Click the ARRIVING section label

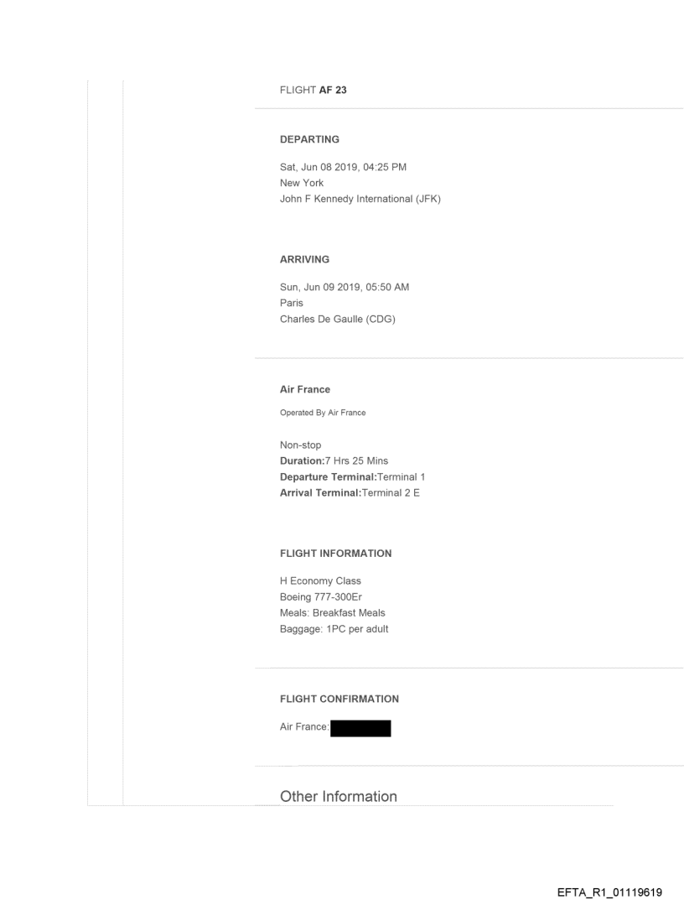click(x=304, y=260)
